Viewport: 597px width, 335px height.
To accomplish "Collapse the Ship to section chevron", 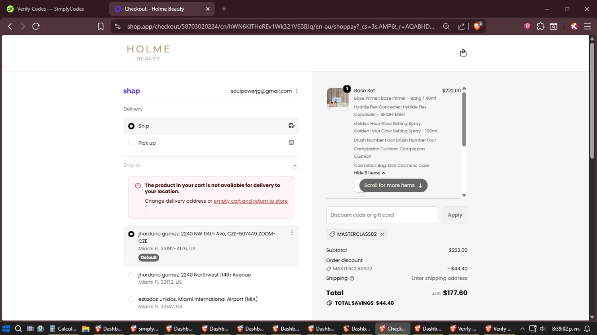I will click(295, 166).
